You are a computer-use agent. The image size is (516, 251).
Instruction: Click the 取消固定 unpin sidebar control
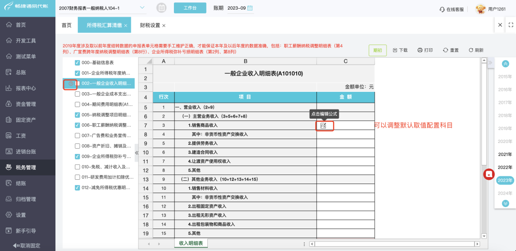point(27,245)
